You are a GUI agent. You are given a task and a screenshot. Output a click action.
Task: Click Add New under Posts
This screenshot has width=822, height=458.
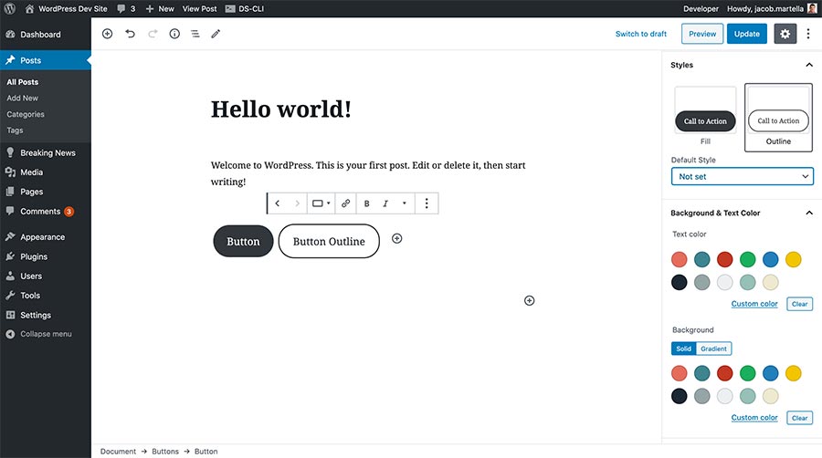pos(23,98)
